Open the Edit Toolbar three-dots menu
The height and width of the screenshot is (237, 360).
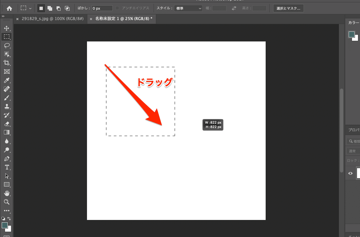tap(7, 211)
